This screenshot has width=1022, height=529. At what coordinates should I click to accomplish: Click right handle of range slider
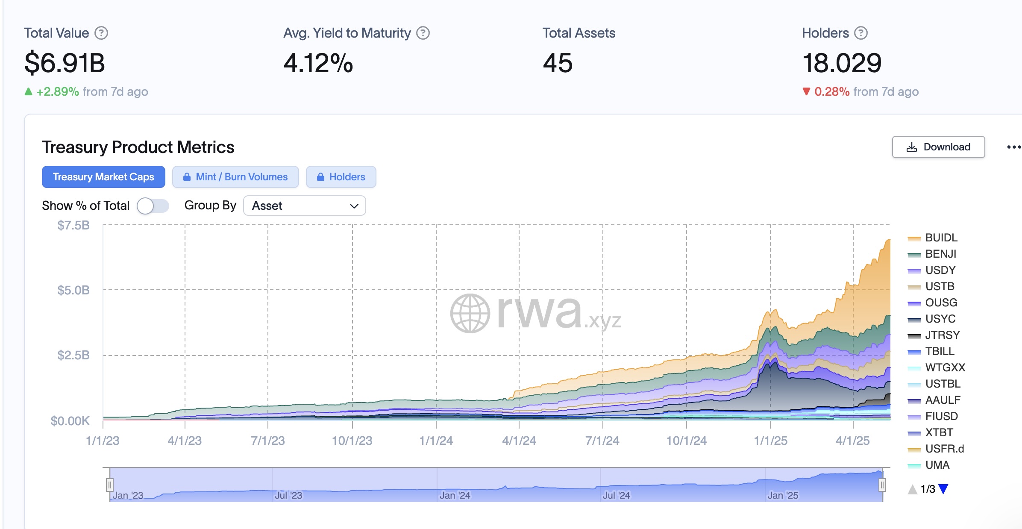point(882,485)
